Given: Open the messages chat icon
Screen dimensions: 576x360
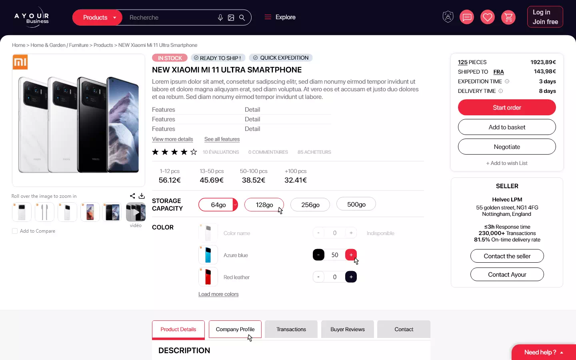Looking at the screenshot, I should pos(466,17).
